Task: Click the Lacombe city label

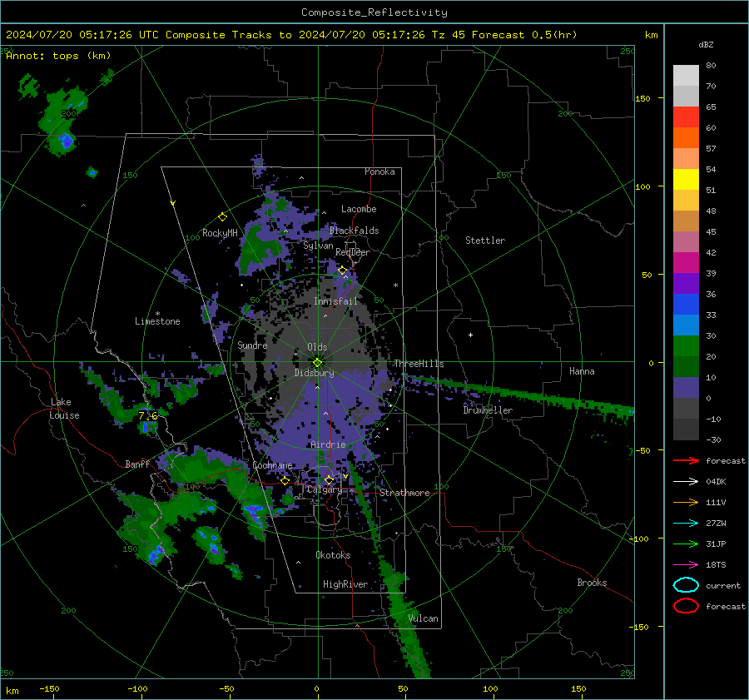Action: pyautogui.click(x=359, y=209)
